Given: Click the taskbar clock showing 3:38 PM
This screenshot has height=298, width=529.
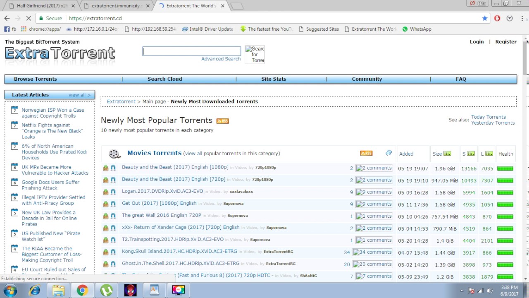Looking at the screenshot, I should [x=509, y=291].
